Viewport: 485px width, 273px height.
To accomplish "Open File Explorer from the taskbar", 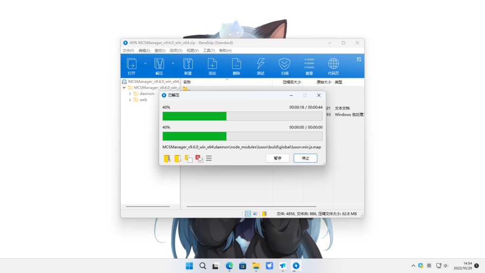I will pyautogui.click(x=256, y=266).
